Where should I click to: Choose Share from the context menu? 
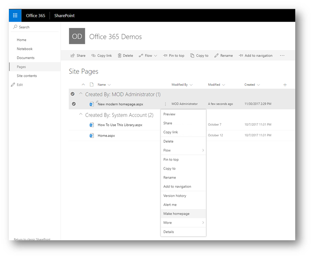coord(183,123)
